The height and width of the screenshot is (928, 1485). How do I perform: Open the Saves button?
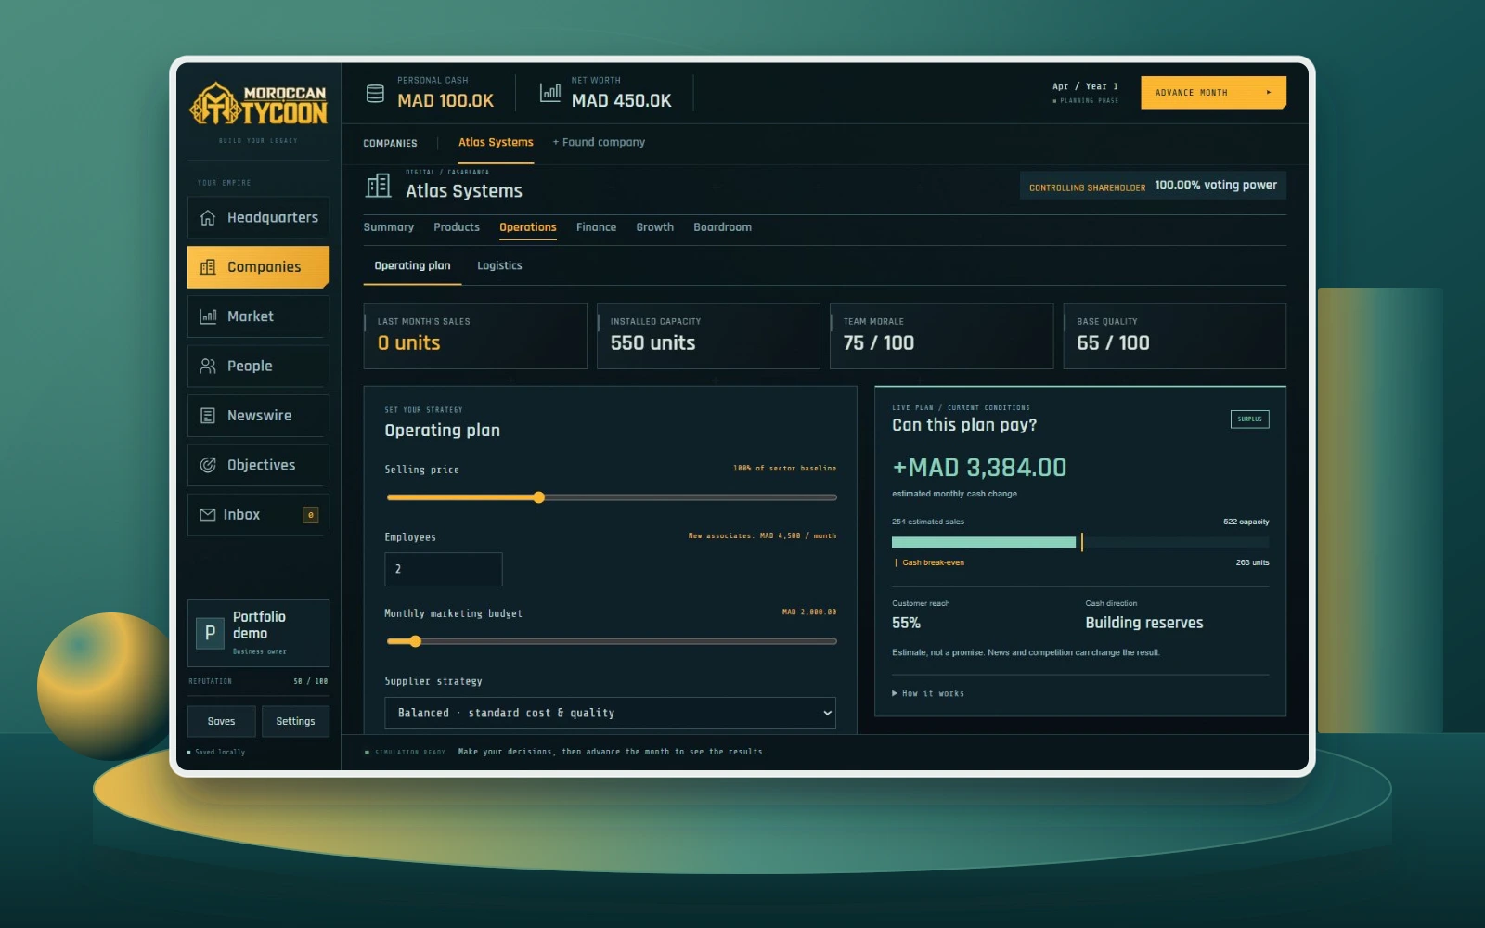tap(221, 721)
